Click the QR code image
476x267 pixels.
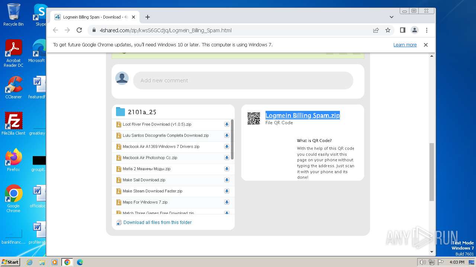pyautogui.click(x=254, y=118)
